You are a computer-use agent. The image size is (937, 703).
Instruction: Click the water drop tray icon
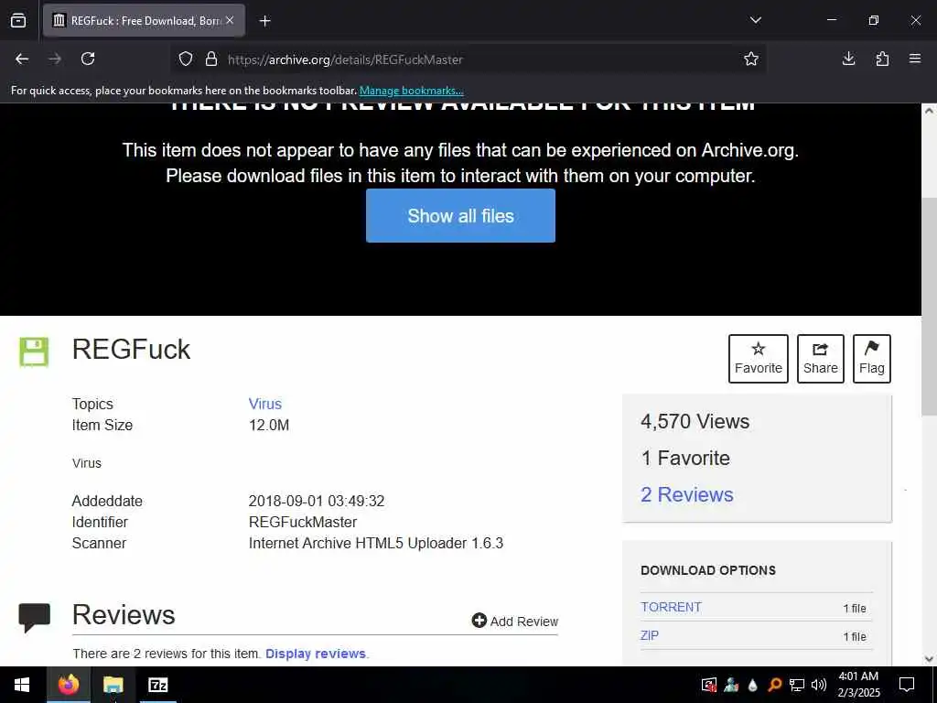[753, 685]
